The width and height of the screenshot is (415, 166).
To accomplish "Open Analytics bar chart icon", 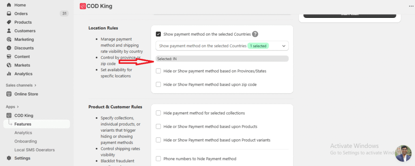I will point(9,74).
